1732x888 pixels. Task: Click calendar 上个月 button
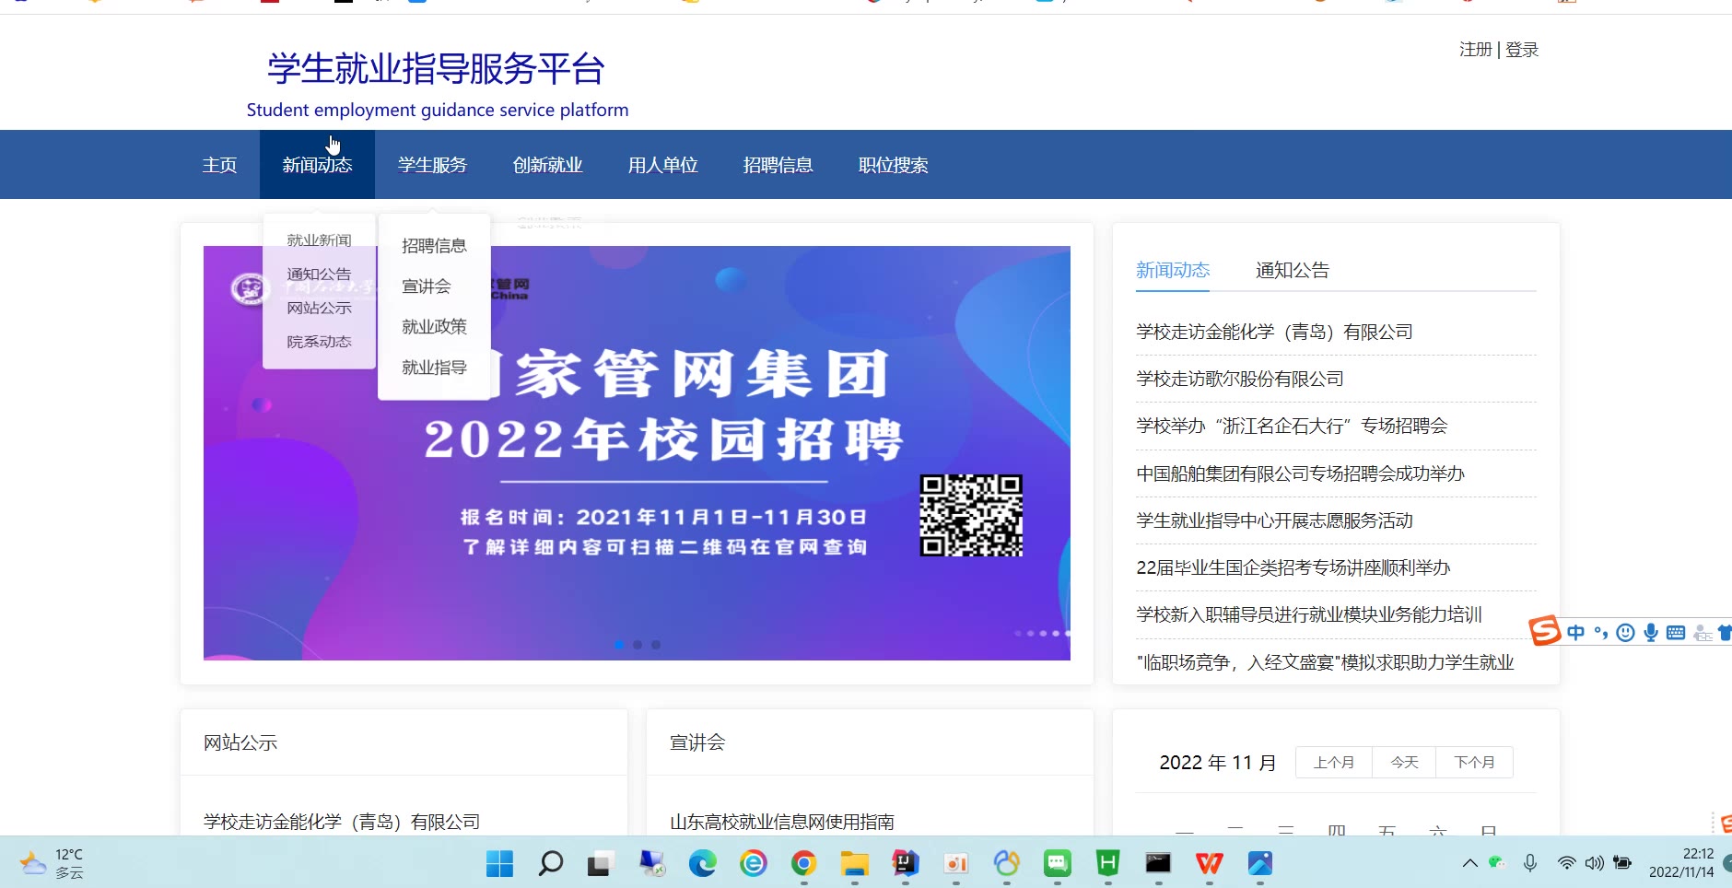point(1333,762)
